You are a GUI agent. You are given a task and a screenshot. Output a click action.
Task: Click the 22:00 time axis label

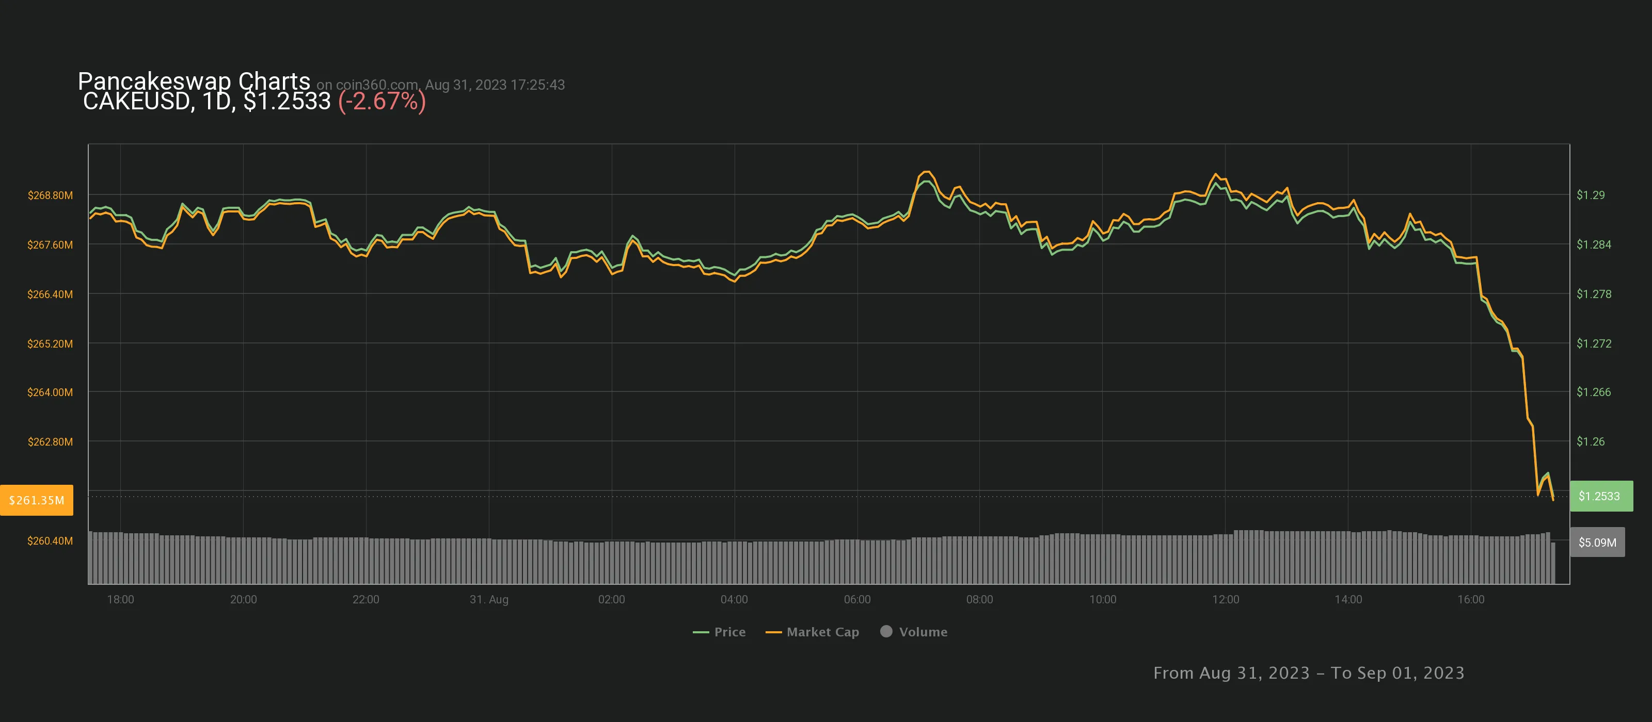366,599
